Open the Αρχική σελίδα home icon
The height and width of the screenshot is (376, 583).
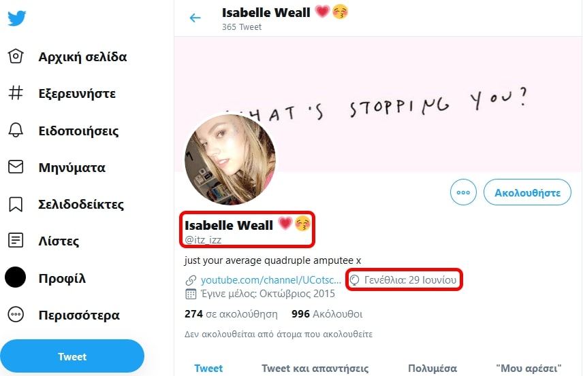[16, 56]
